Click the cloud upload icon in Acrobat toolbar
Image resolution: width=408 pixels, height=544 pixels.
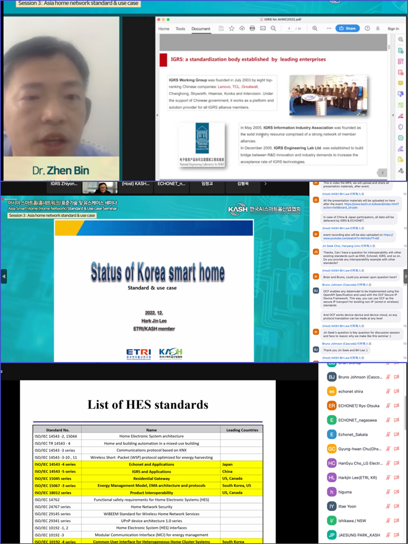click(242, 29)
